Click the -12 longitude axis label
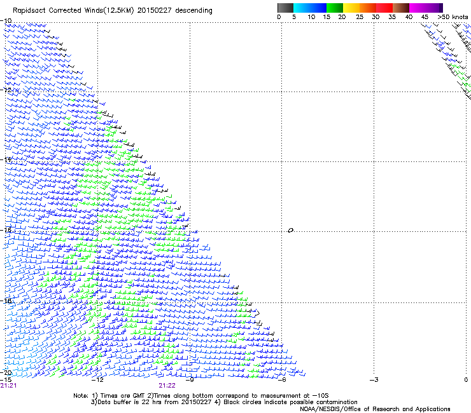 (97, 380)
